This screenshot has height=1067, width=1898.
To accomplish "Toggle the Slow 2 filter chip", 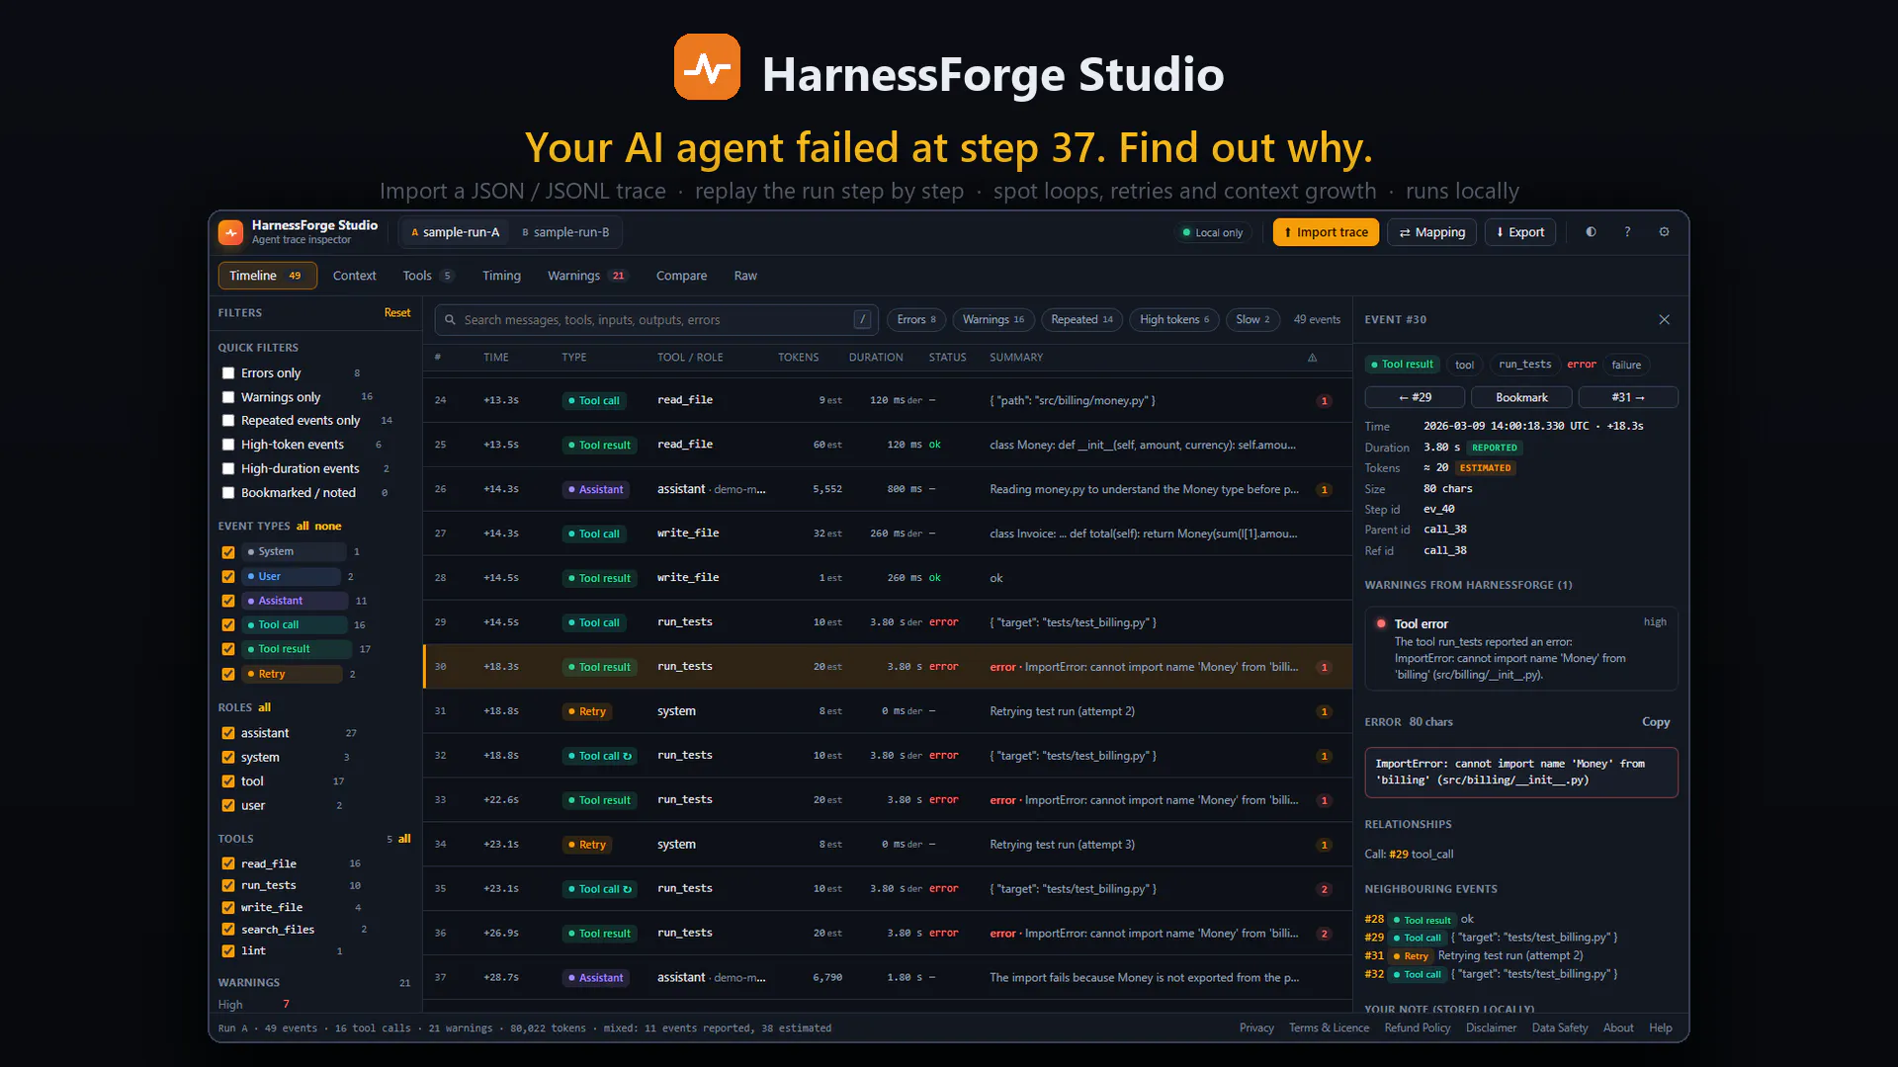I will (x=1252, y=320).
